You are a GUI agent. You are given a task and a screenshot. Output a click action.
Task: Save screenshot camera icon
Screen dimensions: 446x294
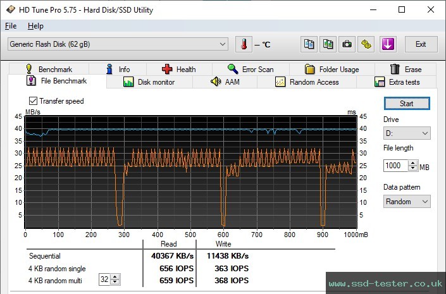coord(347,44)
